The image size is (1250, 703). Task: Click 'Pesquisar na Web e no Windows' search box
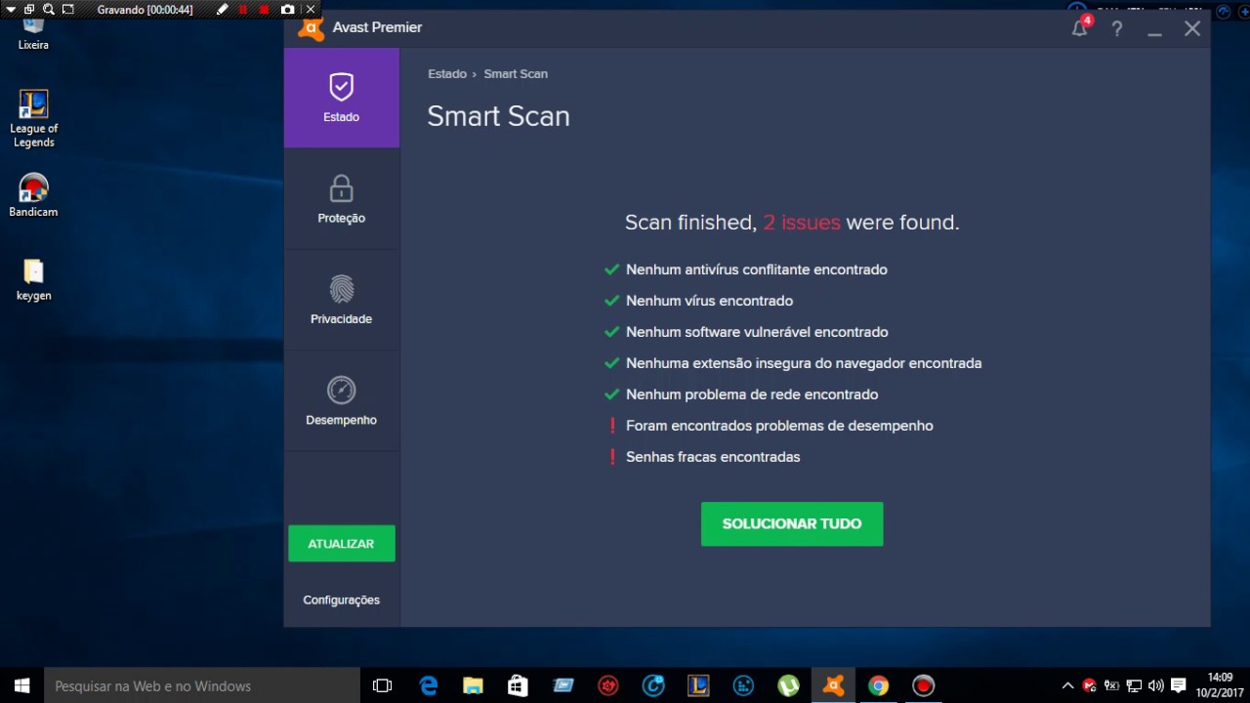point(202,685)
